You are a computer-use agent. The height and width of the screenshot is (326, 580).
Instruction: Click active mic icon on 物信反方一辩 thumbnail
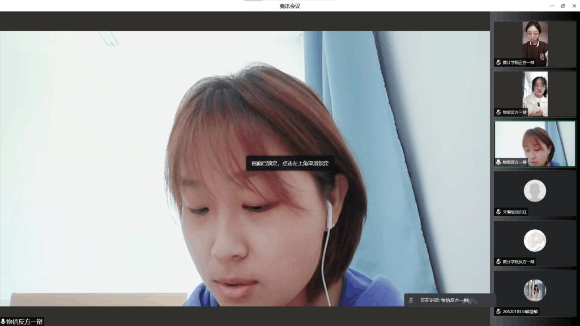click(498, 162)
